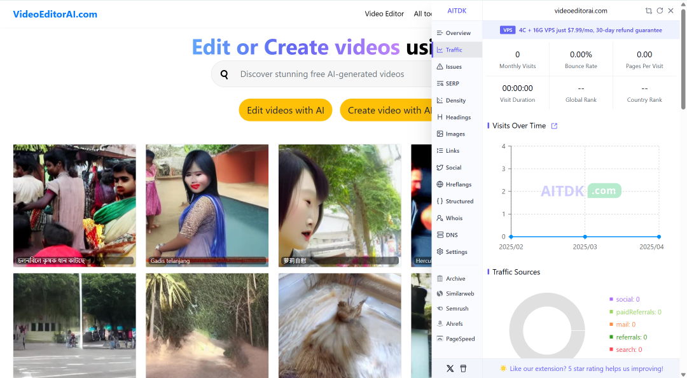Image resolution: width=687 pixels, height=378 pixels.
Task: Click the Settings gear icon
Action: pyautogui.click(x=440, y=252)
